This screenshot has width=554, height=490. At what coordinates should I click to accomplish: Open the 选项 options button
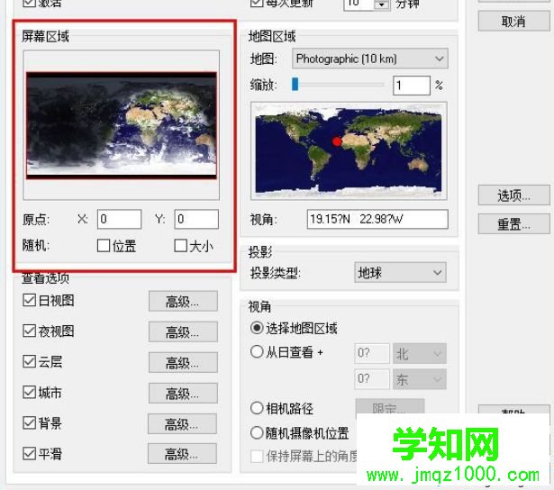point(513,195)
